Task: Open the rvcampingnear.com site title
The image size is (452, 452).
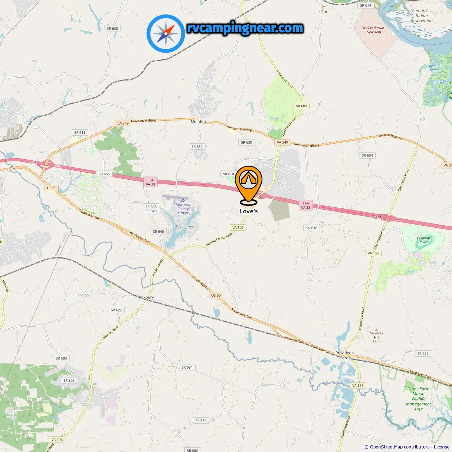Action: click(x=245, y=28)
